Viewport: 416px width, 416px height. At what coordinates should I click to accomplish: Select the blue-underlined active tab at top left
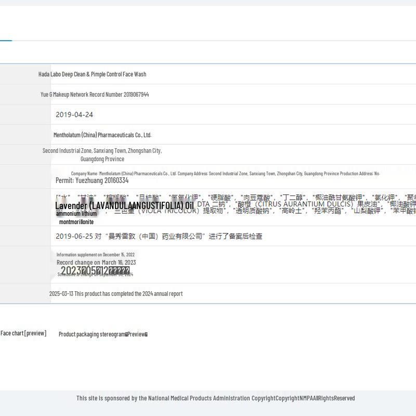tap(5, 31)
